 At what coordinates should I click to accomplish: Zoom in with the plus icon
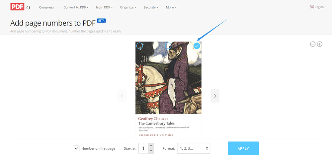(320, 44)
